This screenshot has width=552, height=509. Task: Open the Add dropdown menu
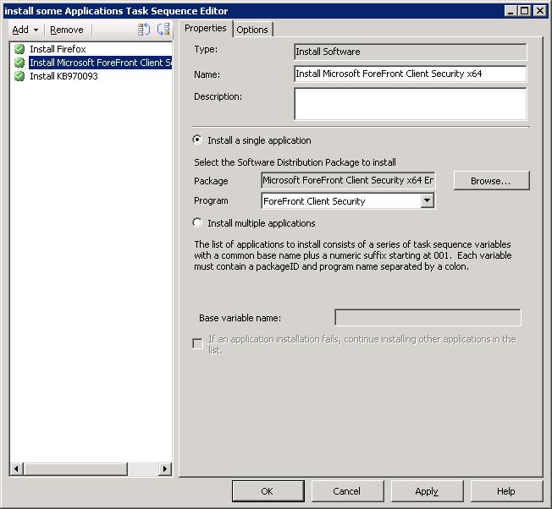pos(25,30)
